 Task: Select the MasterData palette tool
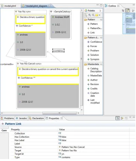click(x=95, y=76)
